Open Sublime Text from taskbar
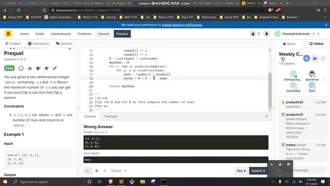This screenshot has width=330, height=186. click(121, 181)
